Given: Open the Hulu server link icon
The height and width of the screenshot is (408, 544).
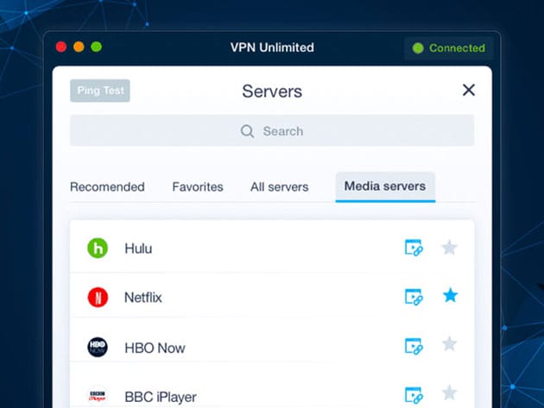Looking at the screenshot, I should pyautogui.click(x=414, y=248).
